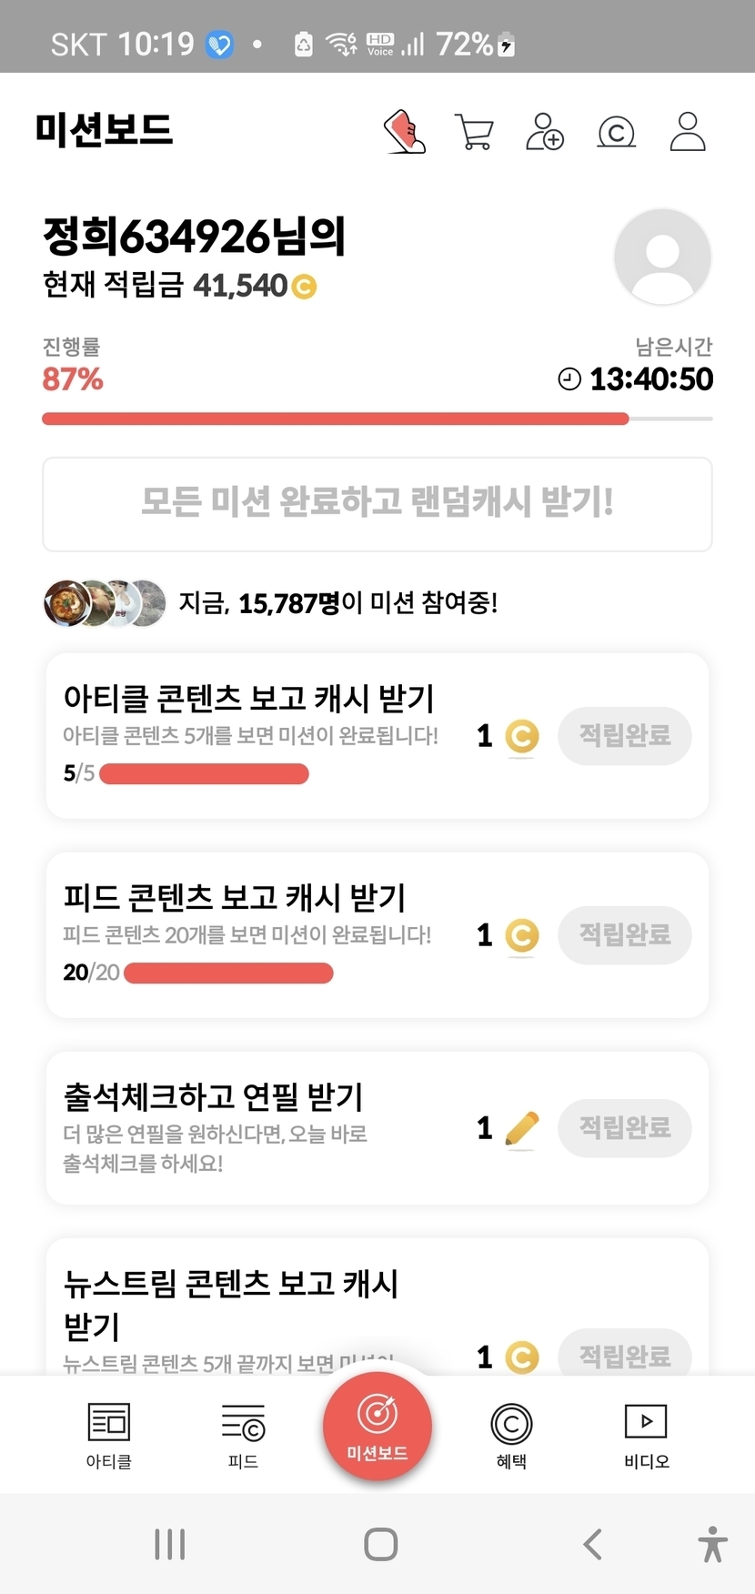The width and height of the screenshot is (755, 1594).
Task: Tap the red sneaker icon in header
Action: [x=405, y=132]
